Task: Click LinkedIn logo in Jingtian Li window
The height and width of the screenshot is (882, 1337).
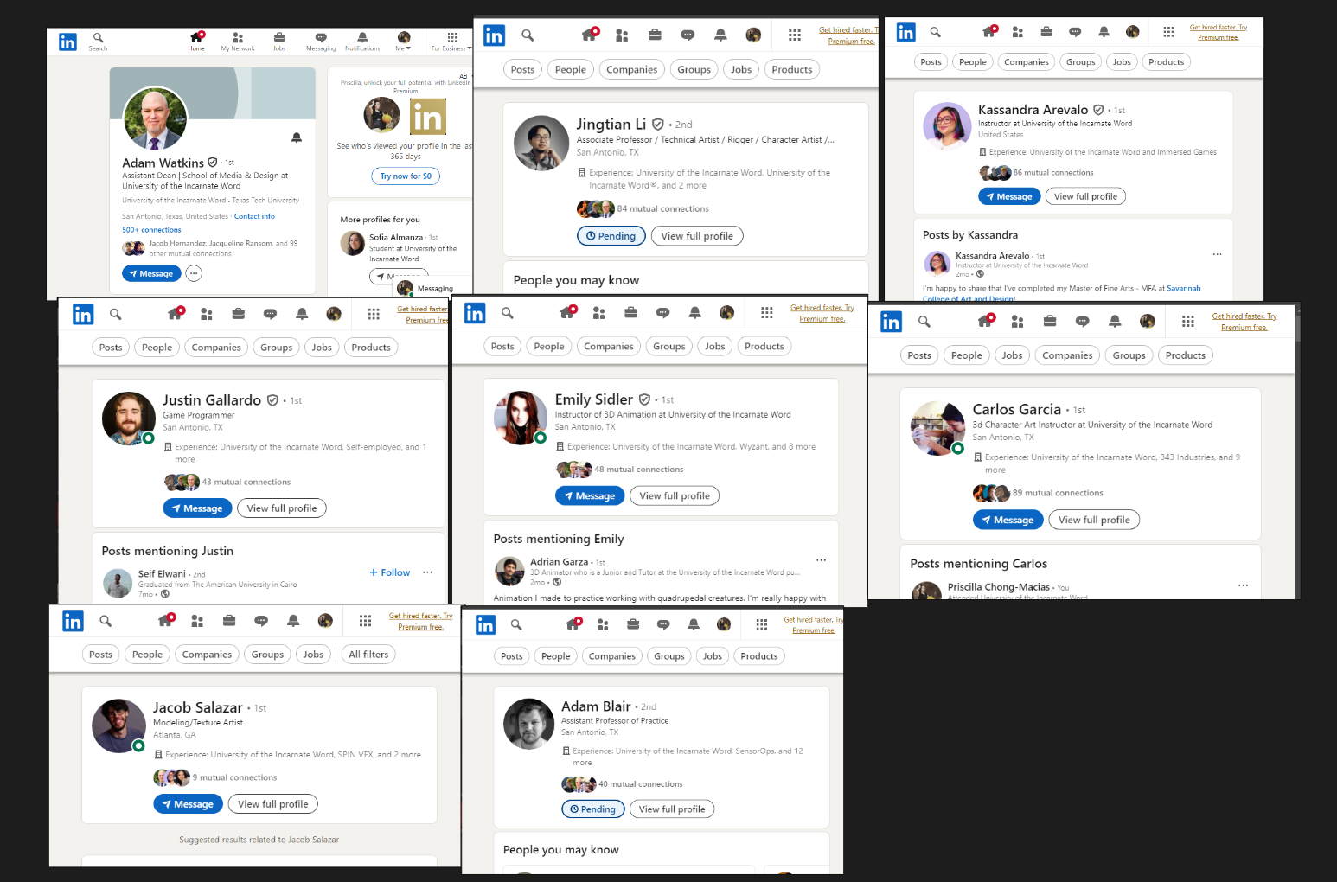Action: 494,35
